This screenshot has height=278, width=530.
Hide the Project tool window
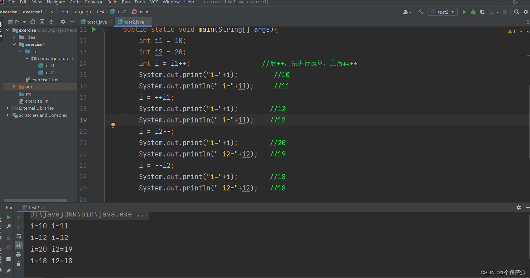pyautogui.click(x=72, y=22)
